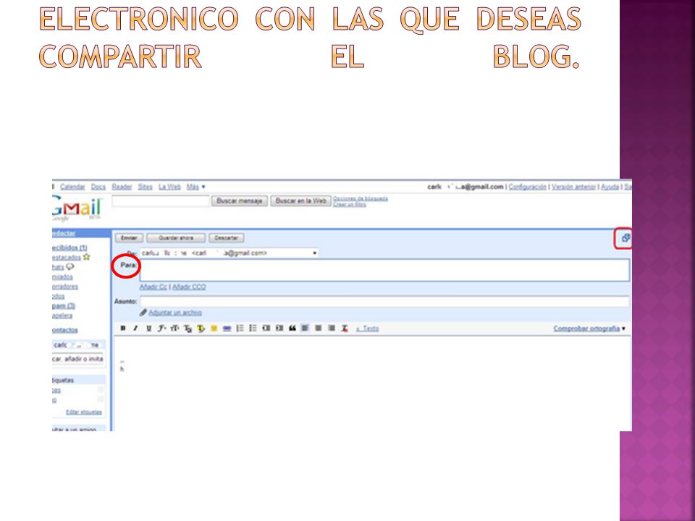Click the Editar etiquetas link
Viewport: 695px width, 521px height.
tap(84, 412)
